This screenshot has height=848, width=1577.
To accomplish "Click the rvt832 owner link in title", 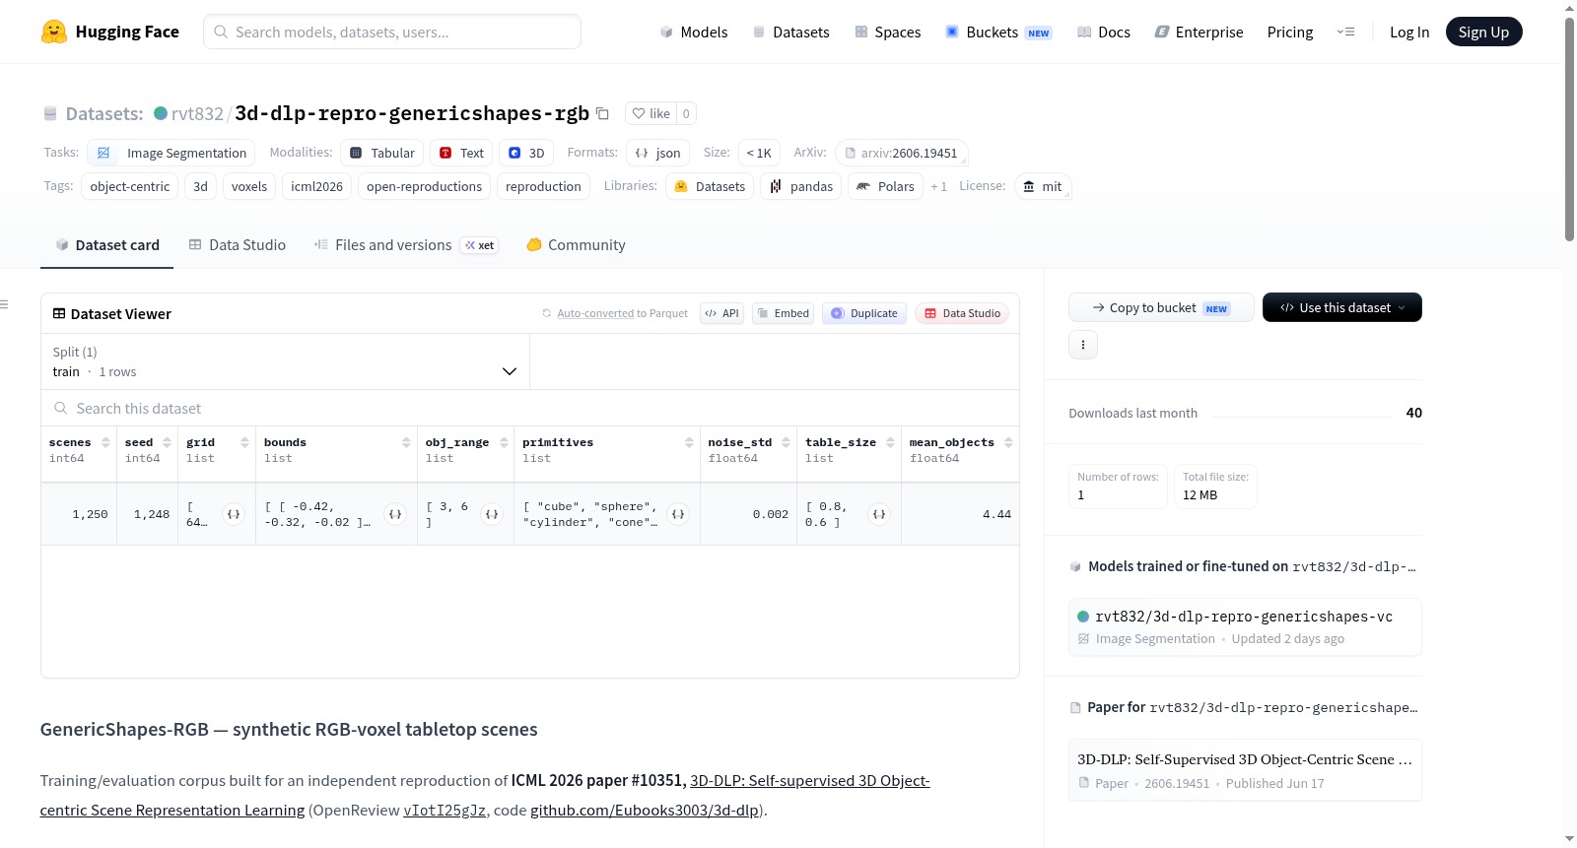I will click(197, 113).
